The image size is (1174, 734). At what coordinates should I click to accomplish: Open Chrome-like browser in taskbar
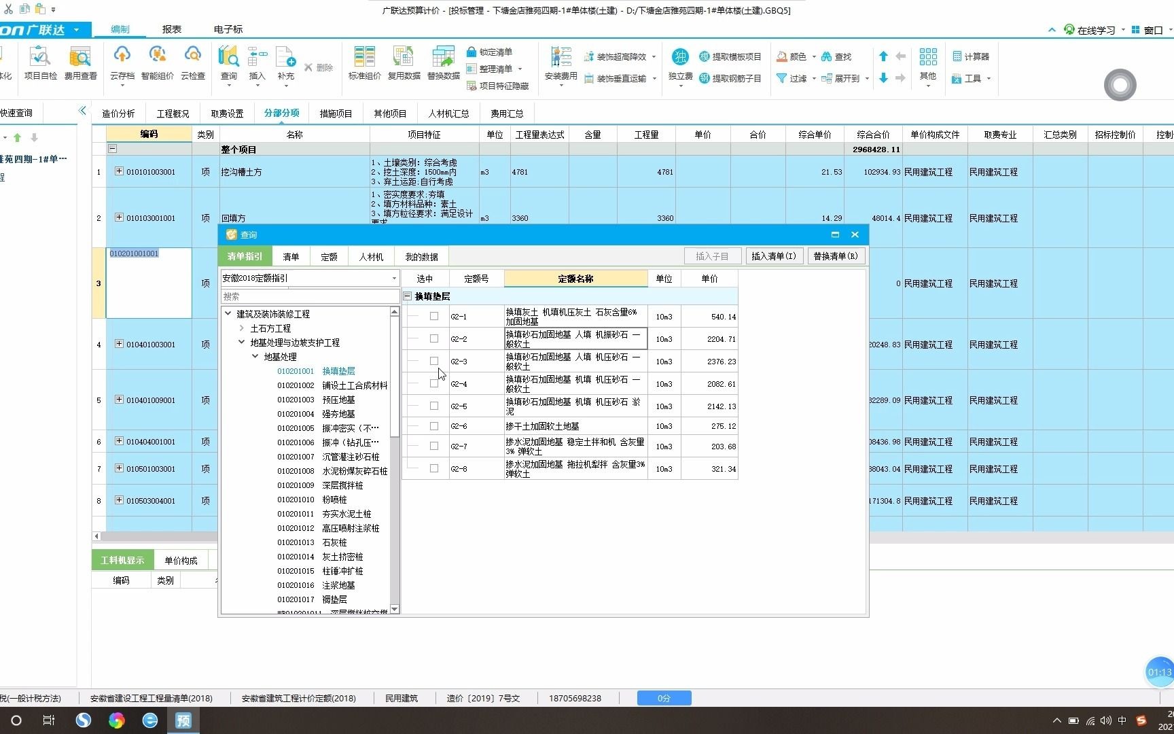click(x=117, y=720)
